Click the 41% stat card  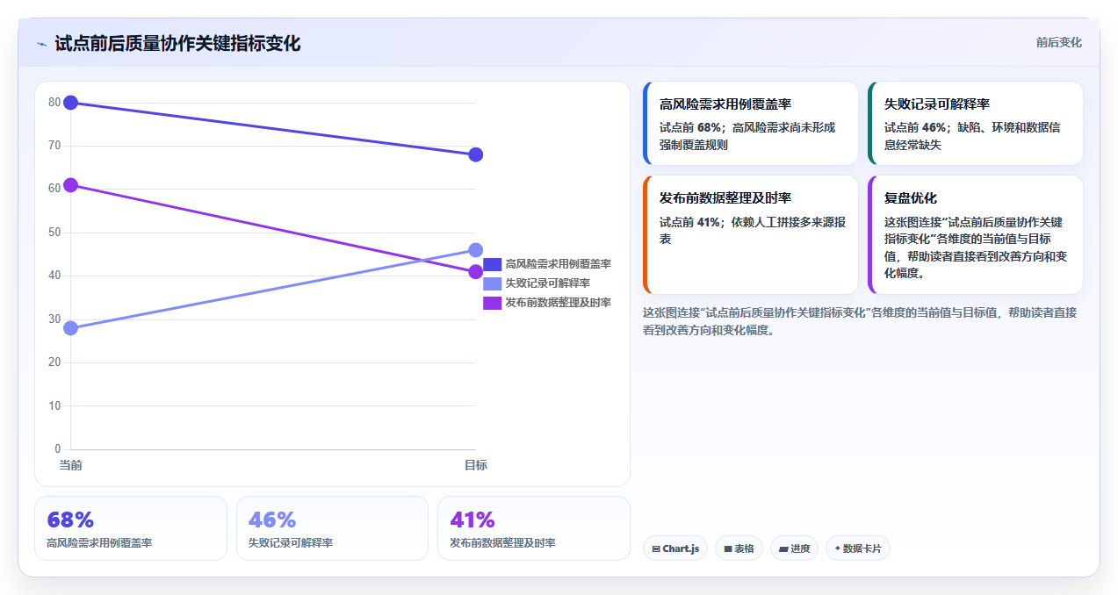pos(534,528)
